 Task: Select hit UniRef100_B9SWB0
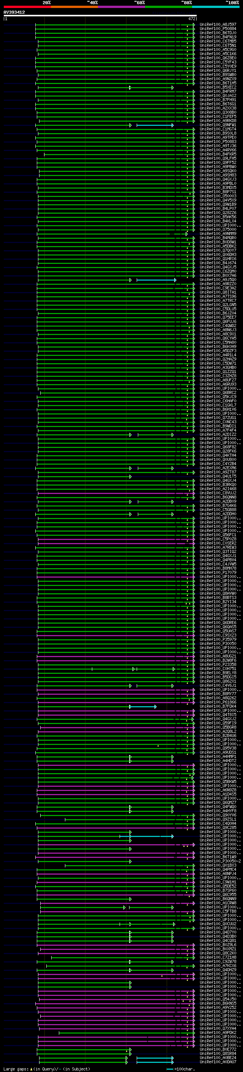(x=218, y=75)
